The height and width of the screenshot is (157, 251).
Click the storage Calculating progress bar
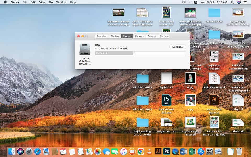[140, 53]
